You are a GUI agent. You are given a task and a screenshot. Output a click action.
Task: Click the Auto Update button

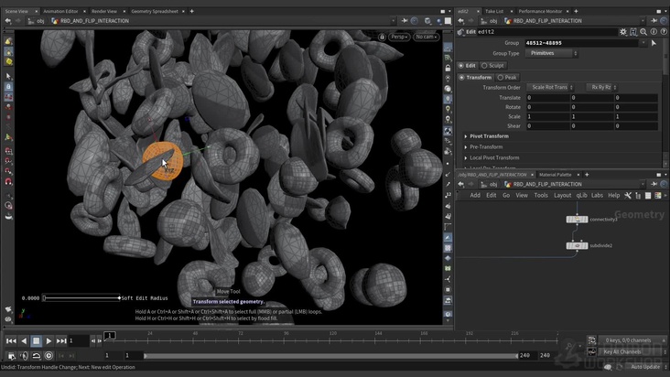pyautogui.click(x=644, y=367)
